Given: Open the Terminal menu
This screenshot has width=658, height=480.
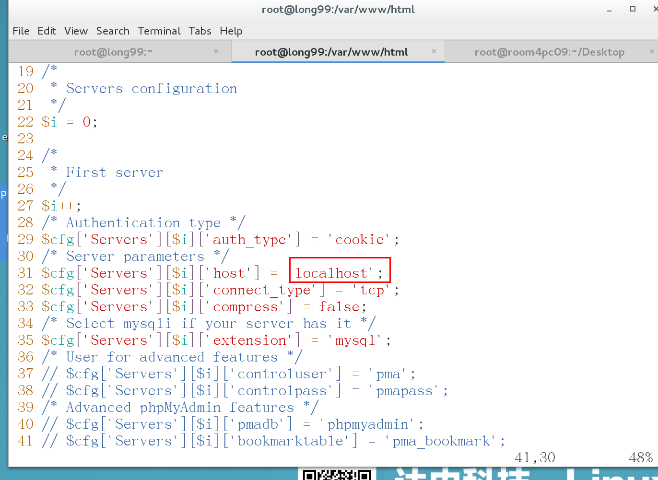Looking at the screenshot, I should (x=159, y=31).
